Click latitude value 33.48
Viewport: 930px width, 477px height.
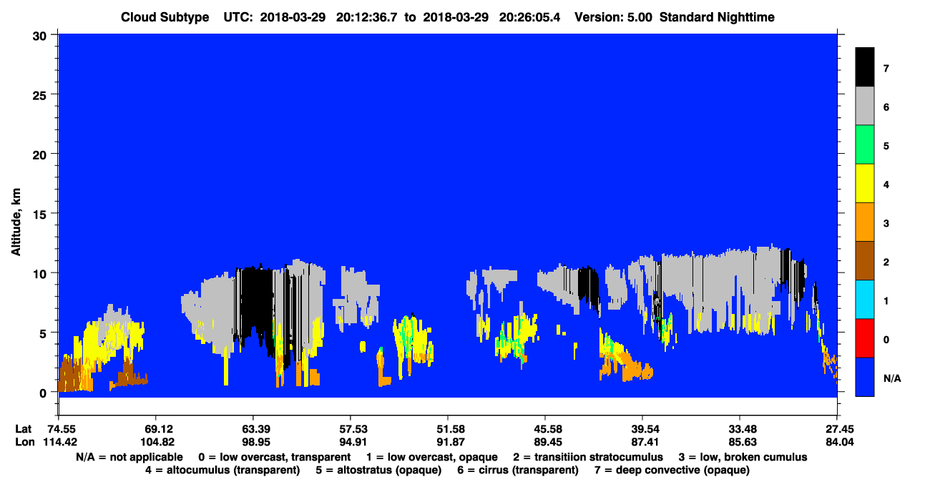[x=740, y=429]
